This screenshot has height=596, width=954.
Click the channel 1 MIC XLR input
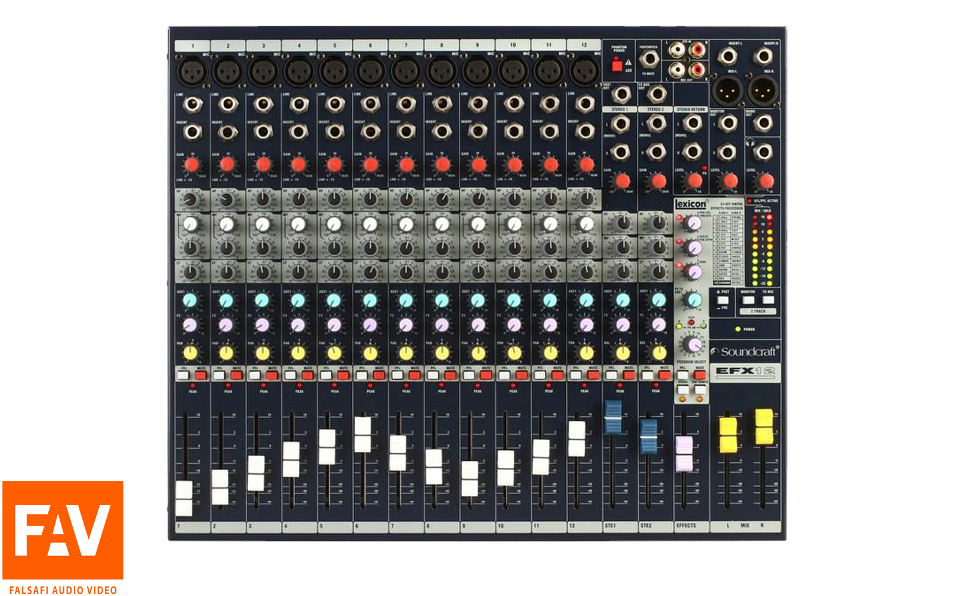(x=191, y=73)
